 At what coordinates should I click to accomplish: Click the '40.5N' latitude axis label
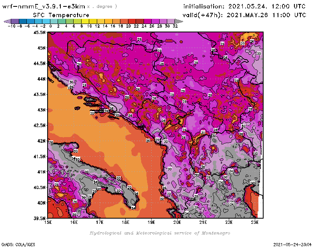point(39,187)
